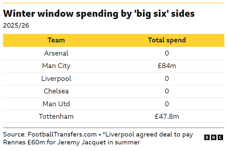This screenshot has width=227, height=151.
Task: Select the Chelsea team cell
Action: coord(56,91)
